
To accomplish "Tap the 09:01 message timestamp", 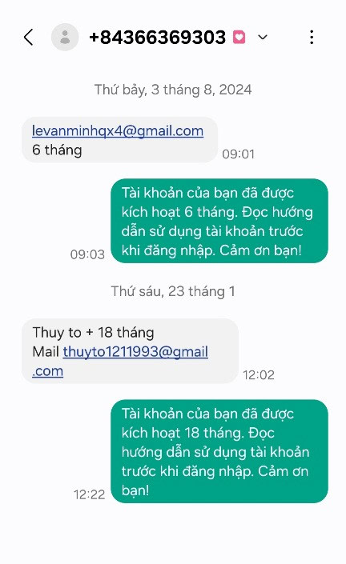I will click(239, 154).
